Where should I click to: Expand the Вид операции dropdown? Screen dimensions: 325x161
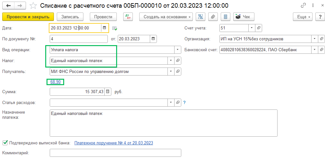(x=177, y=50)
